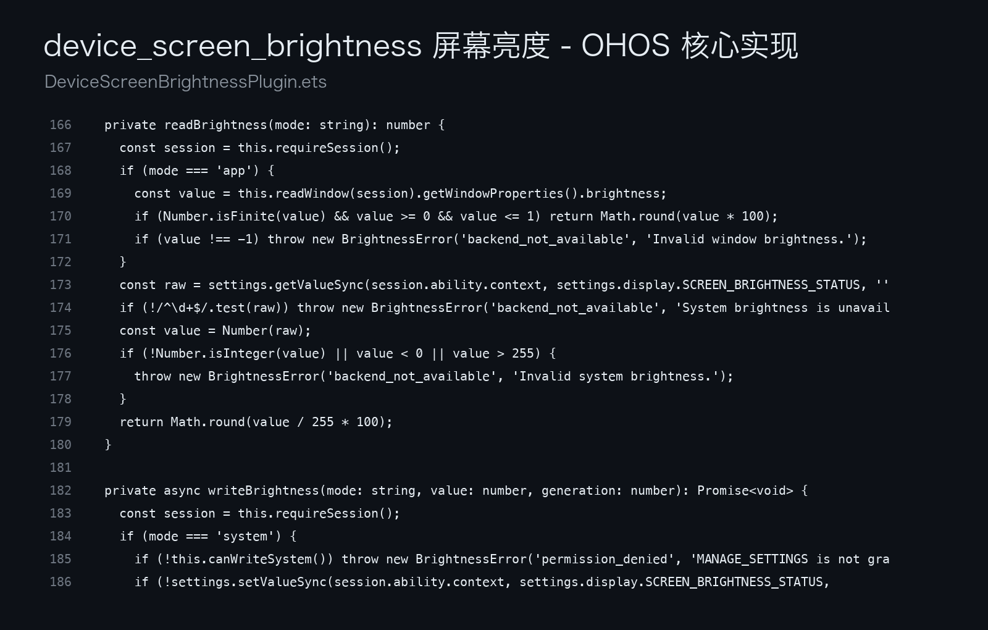Screen dimensions: 988x630
Task: Click requireSession call on line 167
Action: click(333, 148)
